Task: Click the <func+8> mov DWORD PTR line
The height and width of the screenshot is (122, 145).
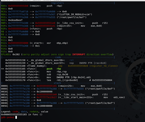Action: (48, 77)
